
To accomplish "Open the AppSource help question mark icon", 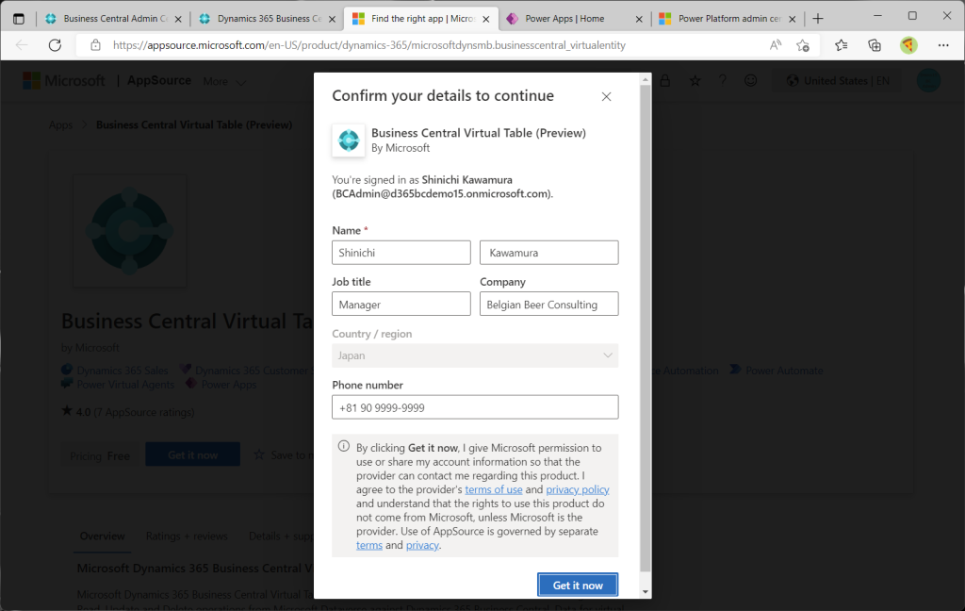I will 723,81.
